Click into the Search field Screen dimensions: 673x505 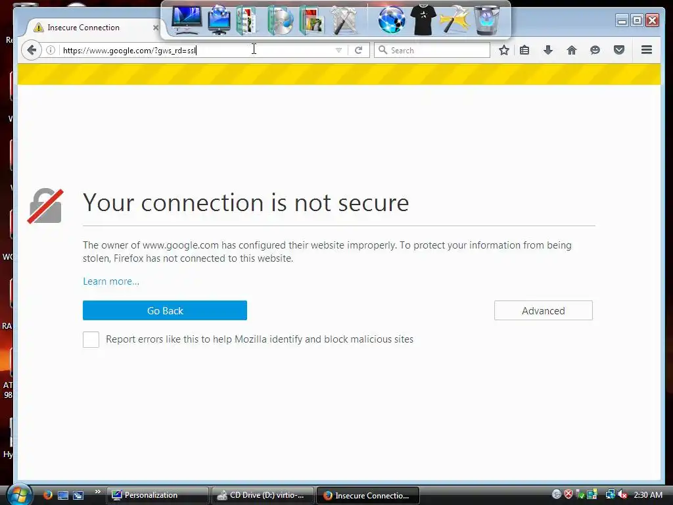(432, 50)
